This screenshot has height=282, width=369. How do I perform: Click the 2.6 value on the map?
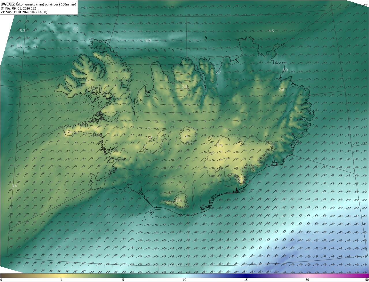pyautogui.click(x=281, y=90)
